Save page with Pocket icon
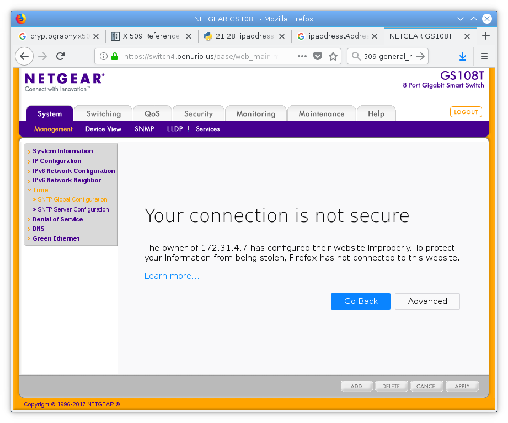Viewport: 508px width, 423px height. (318, 56)
